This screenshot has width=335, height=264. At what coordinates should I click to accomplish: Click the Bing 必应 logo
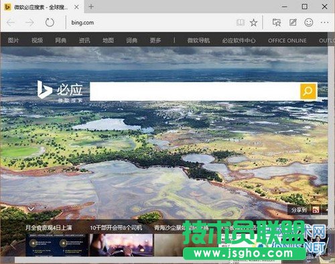pos(60,92)
